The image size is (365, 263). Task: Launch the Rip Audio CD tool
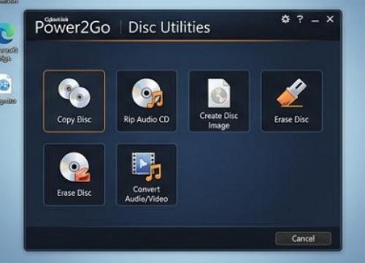pyautogui.click(x=147, y=101)
